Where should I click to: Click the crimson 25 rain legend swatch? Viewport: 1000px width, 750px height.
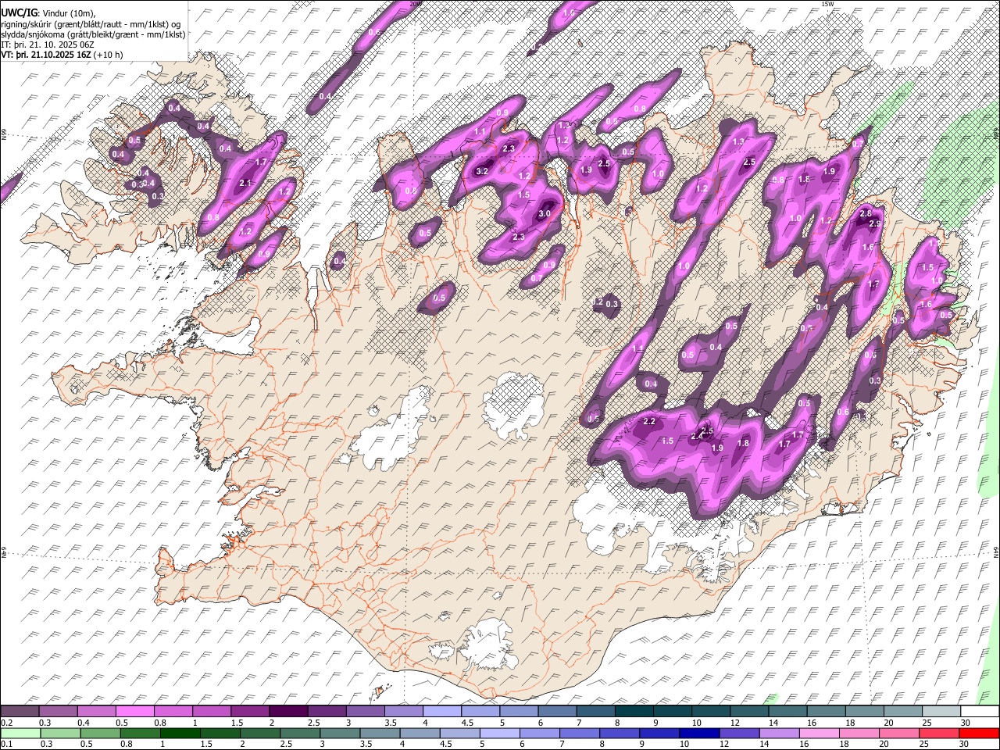938,733
